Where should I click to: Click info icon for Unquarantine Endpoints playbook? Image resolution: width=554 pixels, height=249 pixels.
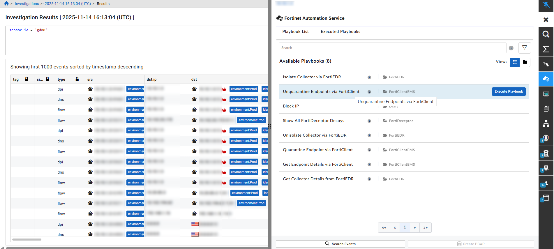[x=369, y=92]
